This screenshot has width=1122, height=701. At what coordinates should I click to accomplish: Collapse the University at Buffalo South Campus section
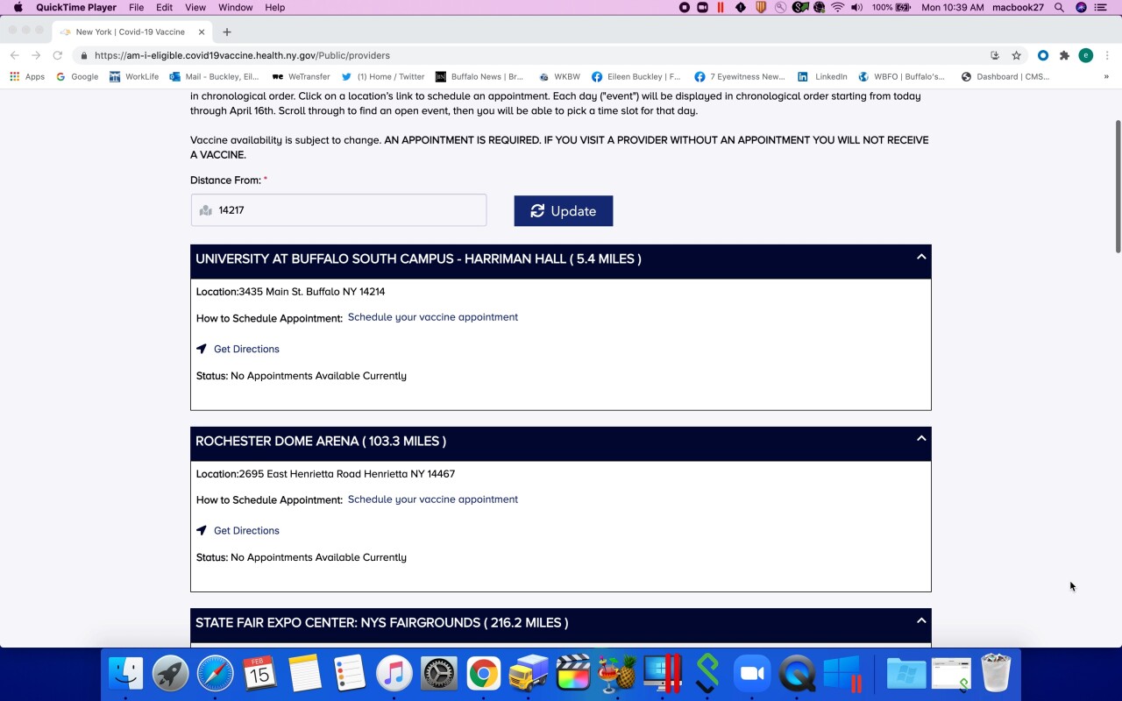pyautogui.click(x=920, y=258)
